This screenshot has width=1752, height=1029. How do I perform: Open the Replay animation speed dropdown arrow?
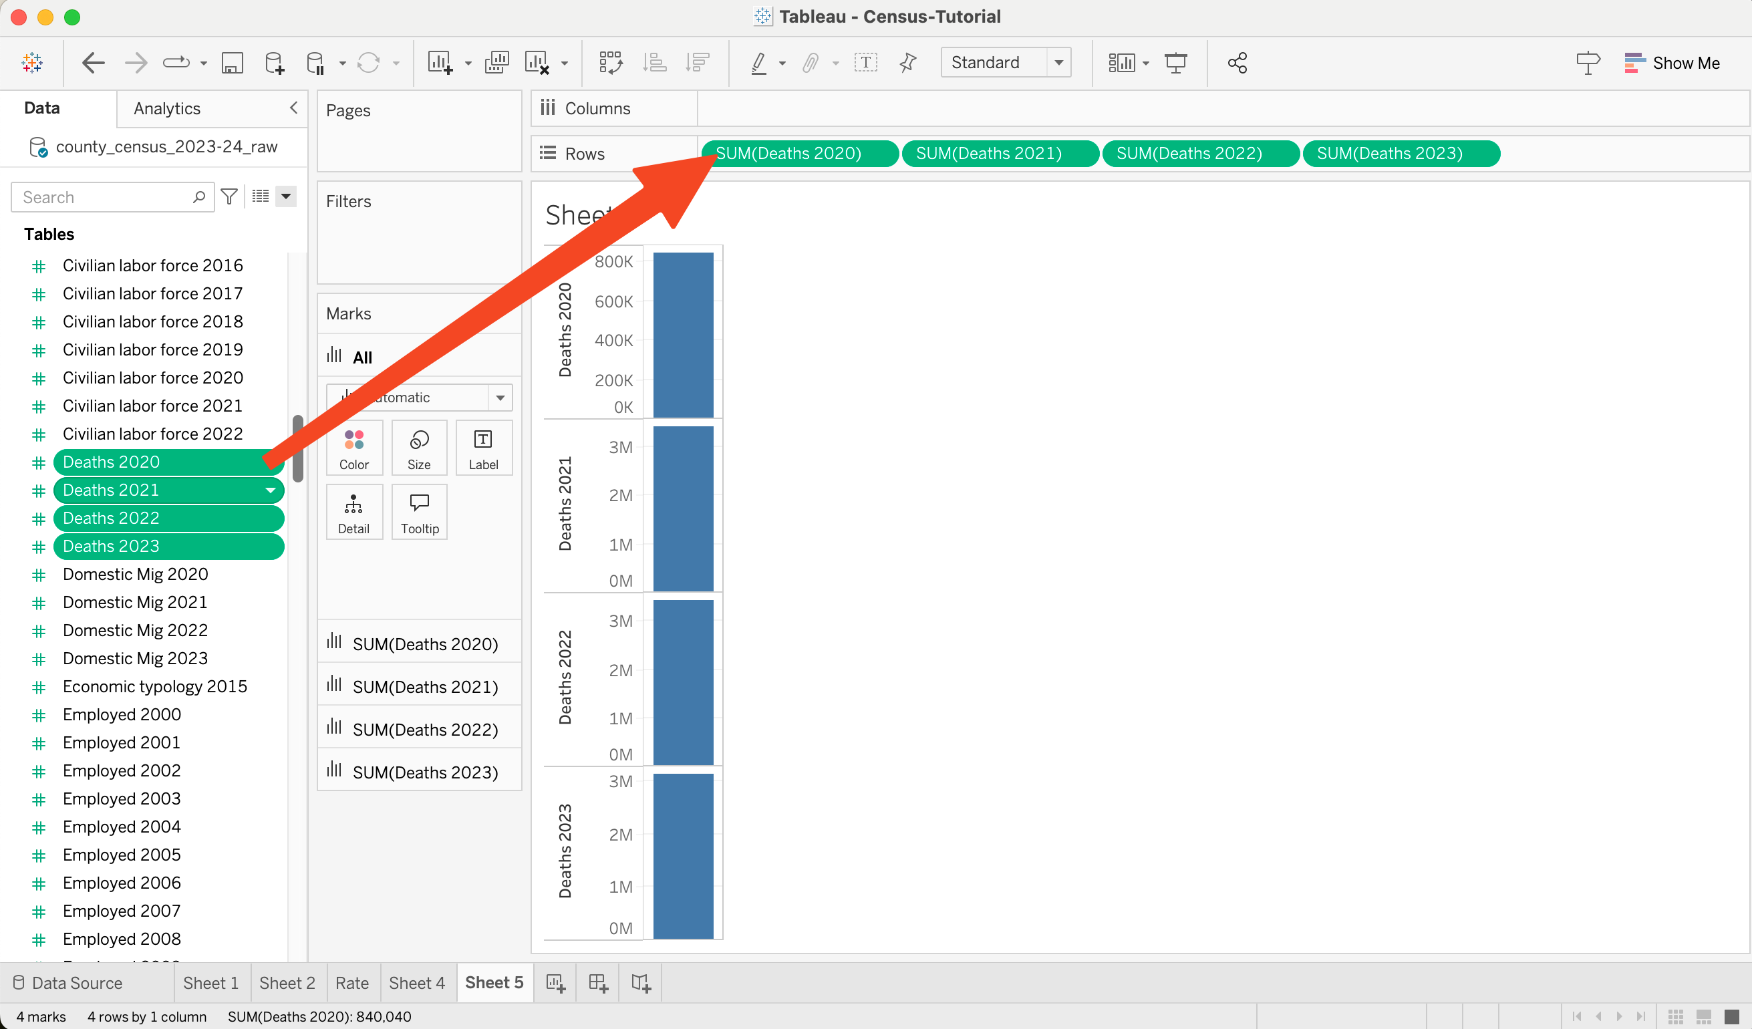click(204, 63)
